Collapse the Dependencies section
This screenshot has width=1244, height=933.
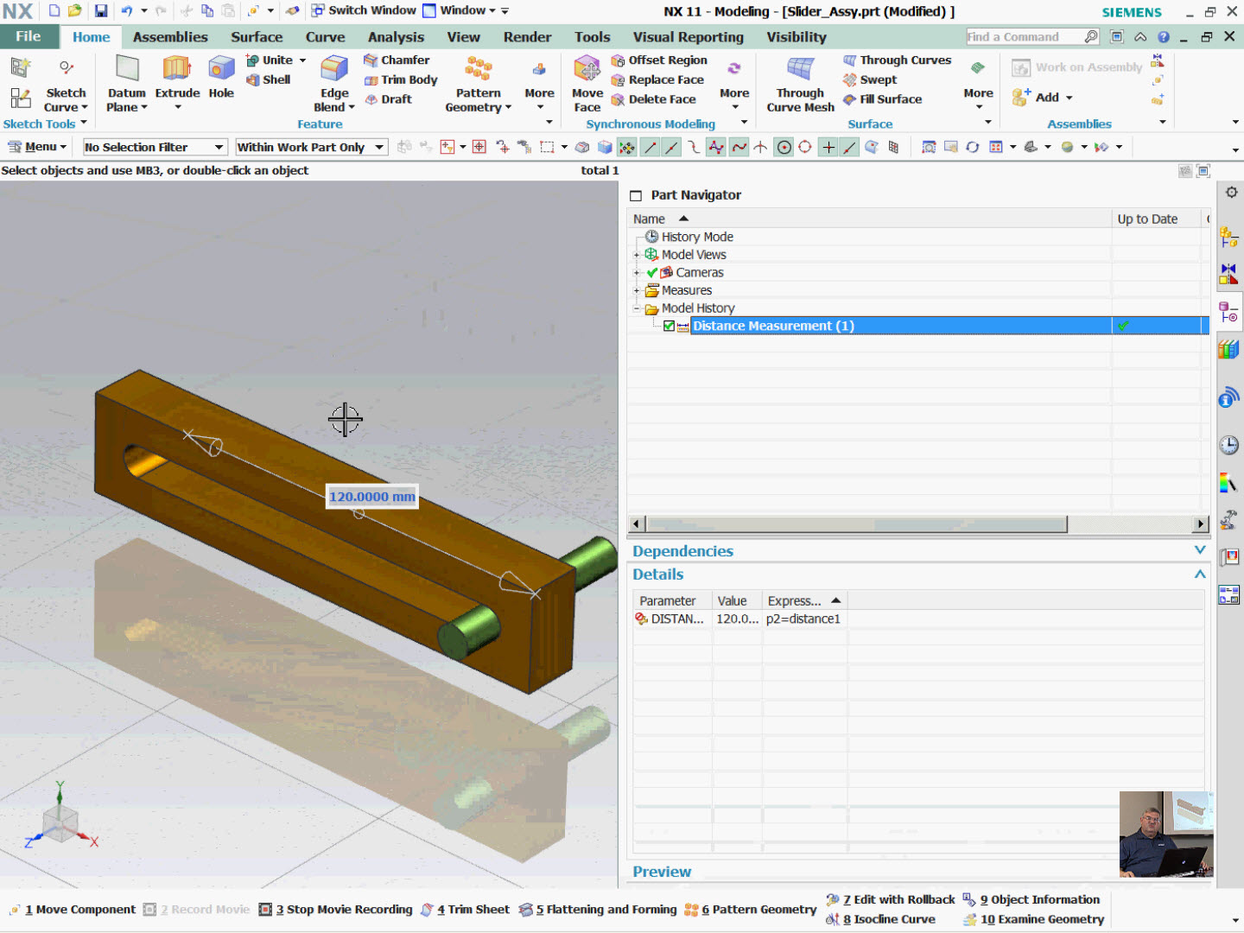[1200, 550]
